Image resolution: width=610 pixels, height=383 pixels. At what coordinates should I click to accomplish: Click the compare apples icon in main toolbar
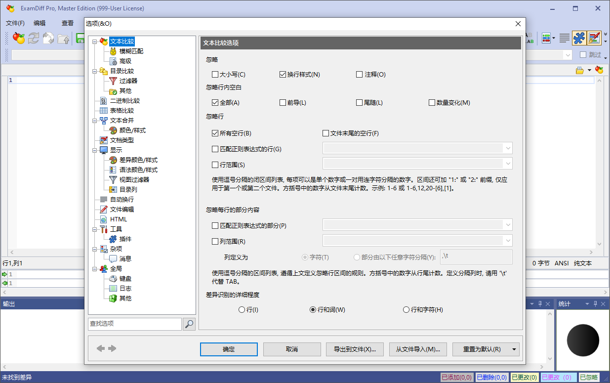click(19, 38)
